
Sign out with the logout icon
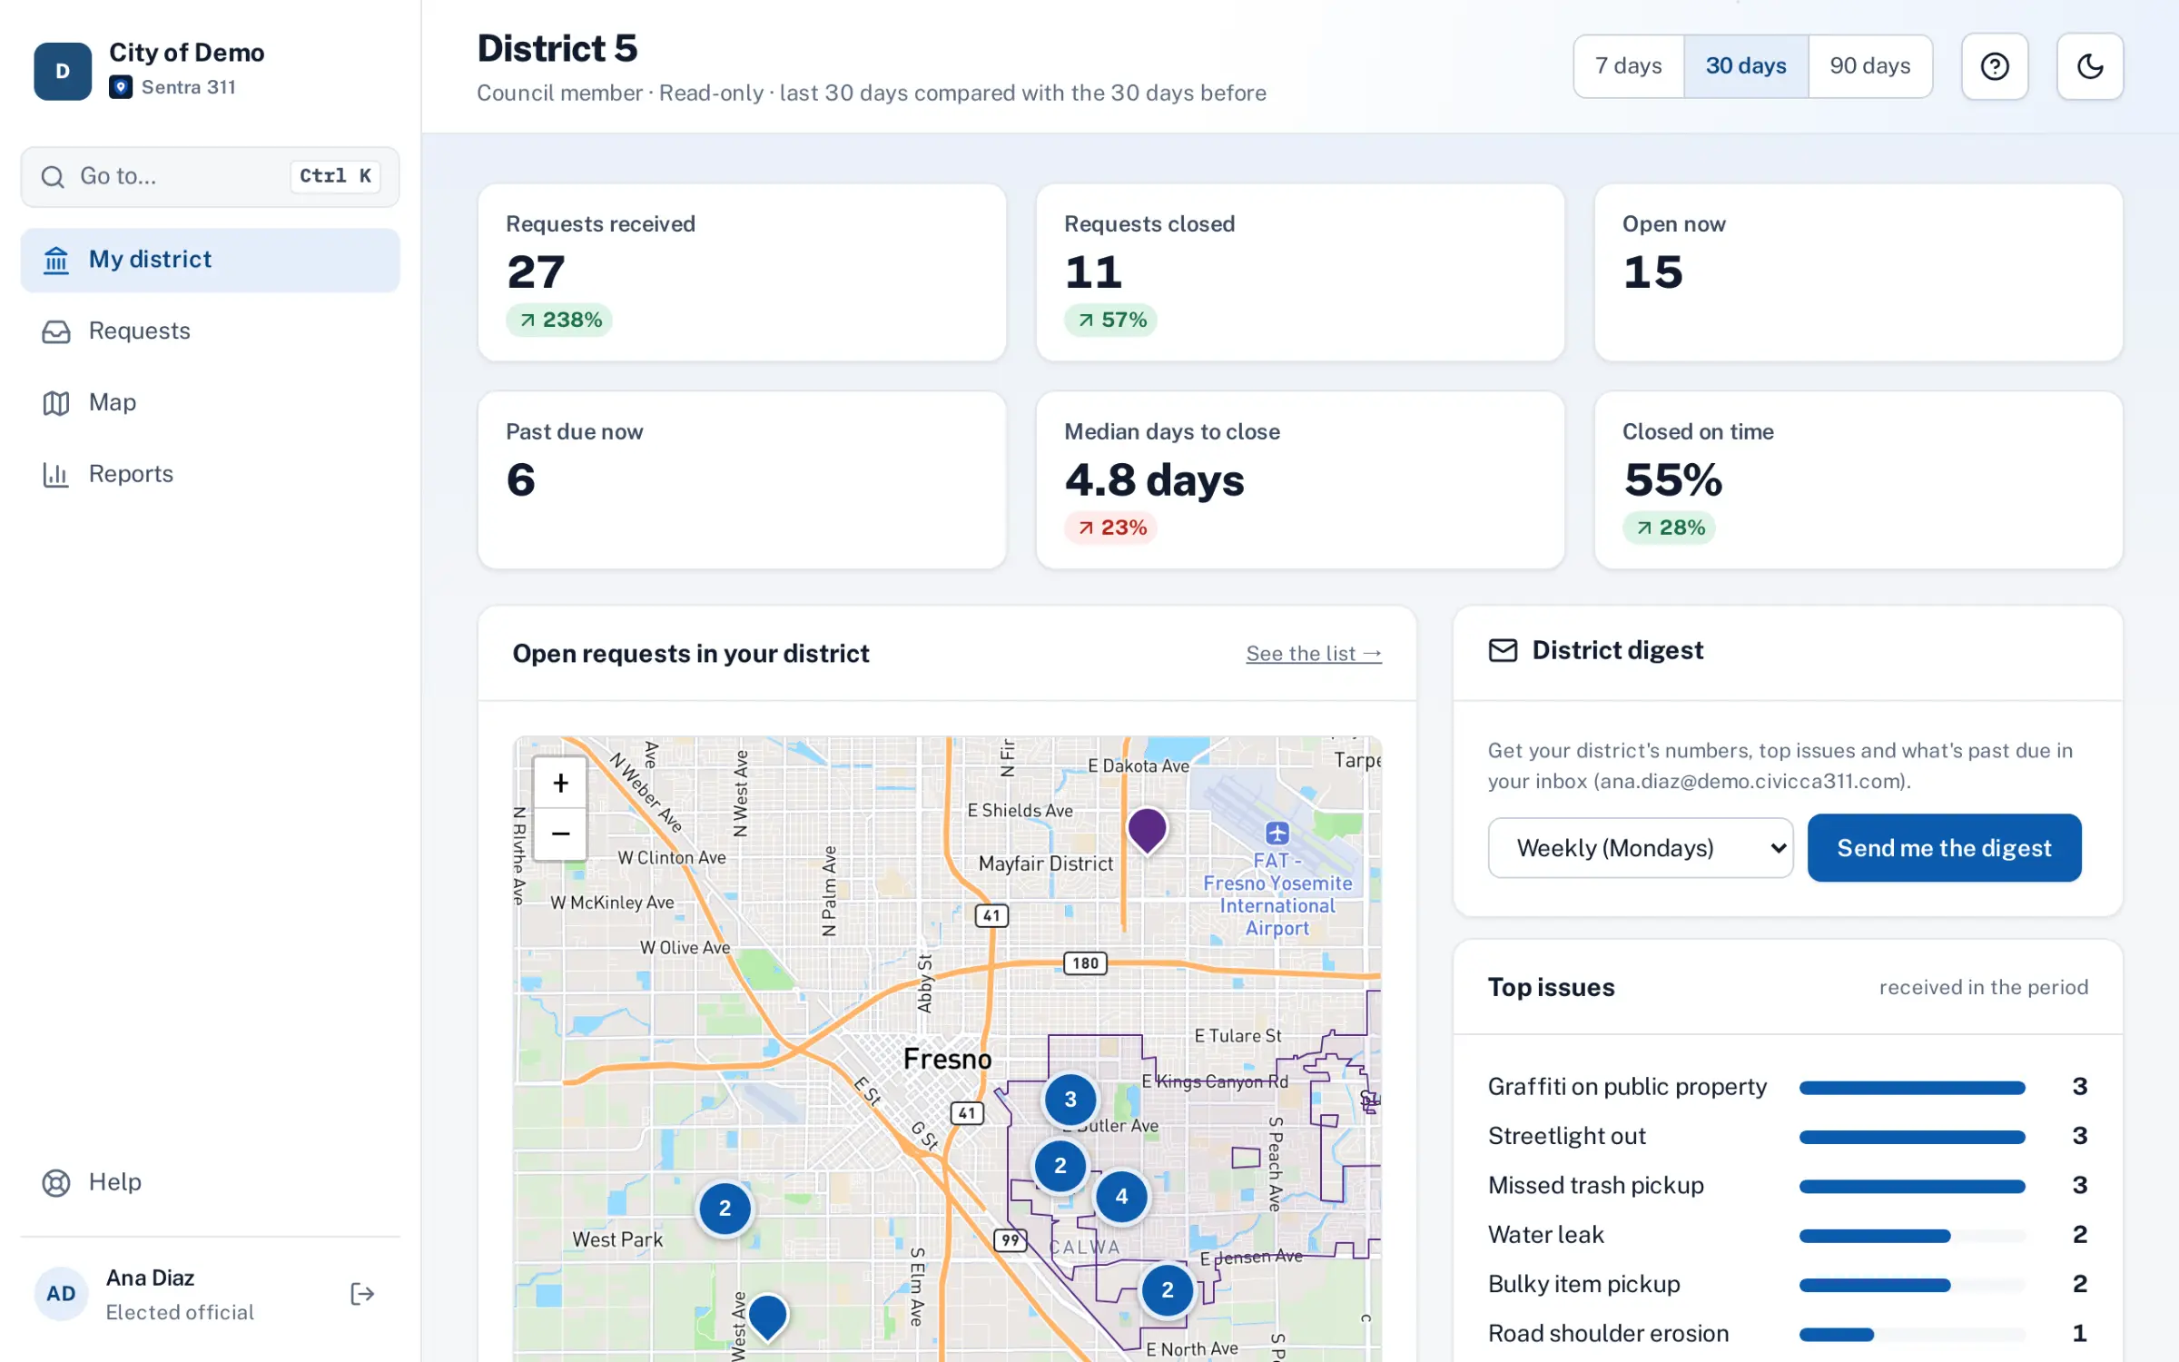click(x=362, y=1294)
